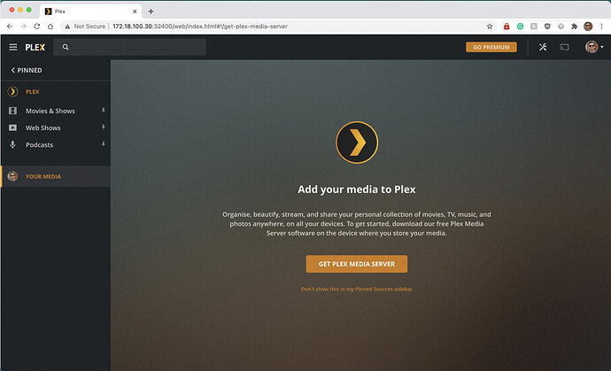611x371 pixels.
Task: Click the grey circular extension icon
Action: click(x=561, y=26)
